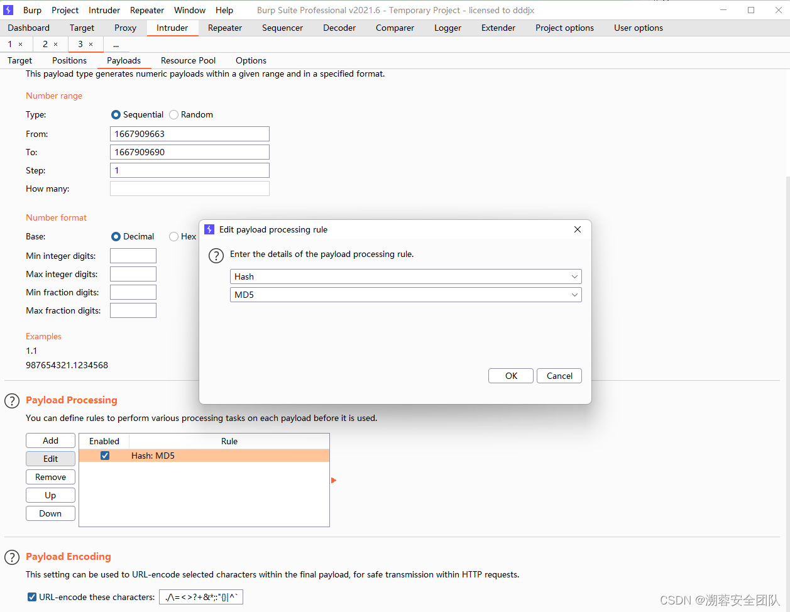The height and width of the screenshot is (612, 790).
Task: Click the Down button to move rule
Action: [50, 513]
